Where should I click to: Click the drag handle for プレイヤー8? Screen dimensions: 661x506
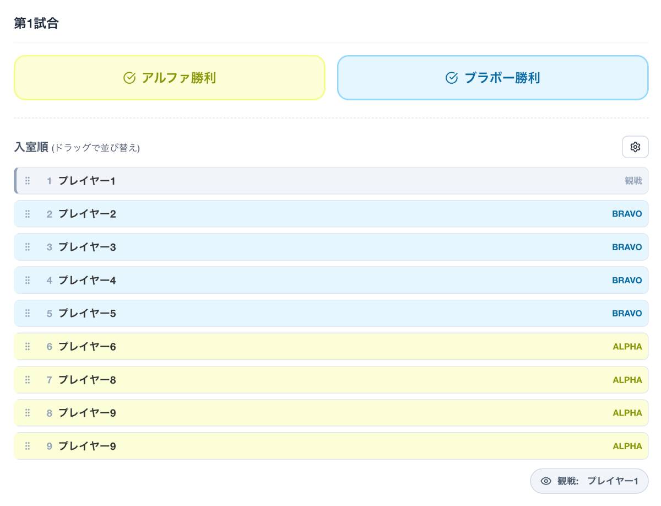pos(28,380)
